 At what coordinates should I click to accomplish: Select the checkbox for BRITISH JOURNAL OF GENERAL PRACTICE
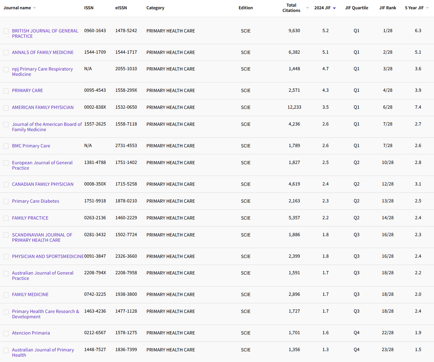pyautogui.click(x=6, y=31)
